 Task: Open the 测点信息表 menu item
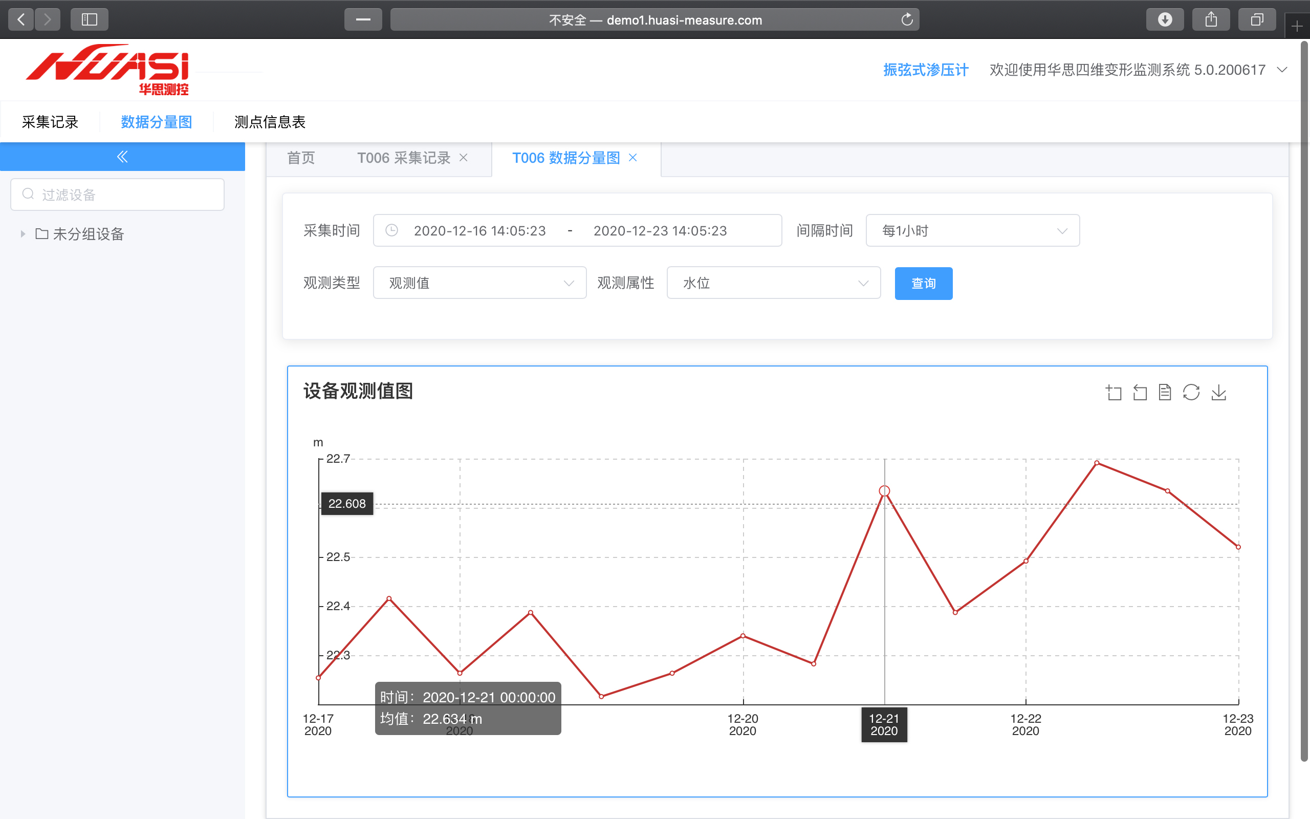tap(270, 122)
